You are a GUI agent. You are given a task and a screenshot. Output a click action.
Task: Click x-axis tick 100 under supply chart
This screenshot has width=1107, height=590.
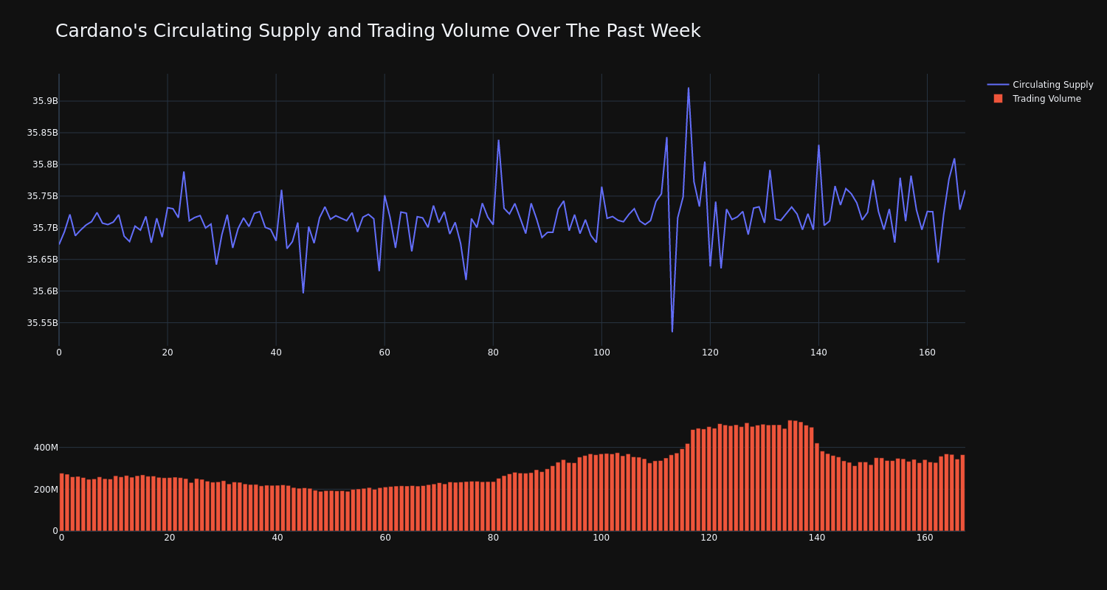click(601, 353)
